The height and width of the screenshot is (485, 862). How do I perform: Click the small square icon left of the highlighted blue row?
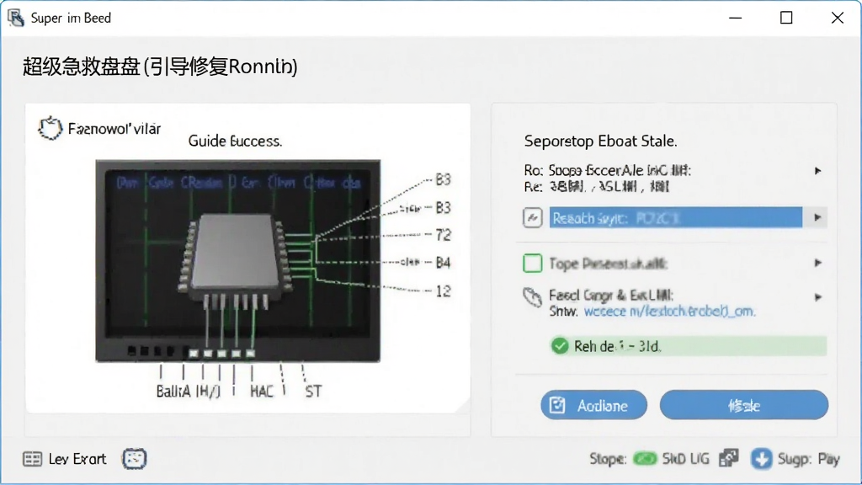pos(532,218)
